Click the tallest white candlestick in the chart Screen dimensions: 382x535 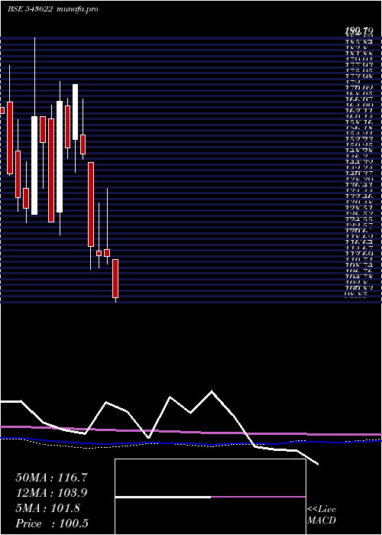click(60, 157)
